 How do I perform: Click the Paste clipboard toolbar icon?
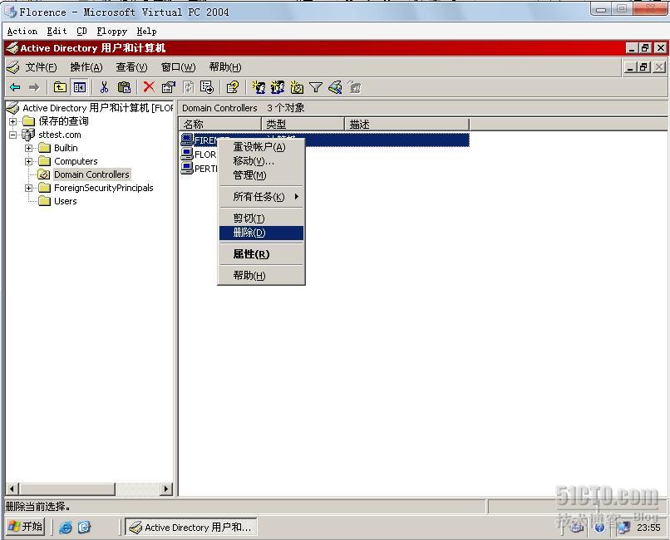tap(124, 87)
